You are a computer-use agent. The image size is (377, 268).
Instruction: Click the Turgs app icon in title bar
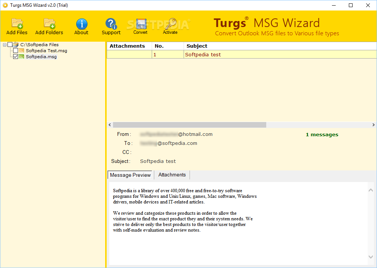(x=5, y=5)
